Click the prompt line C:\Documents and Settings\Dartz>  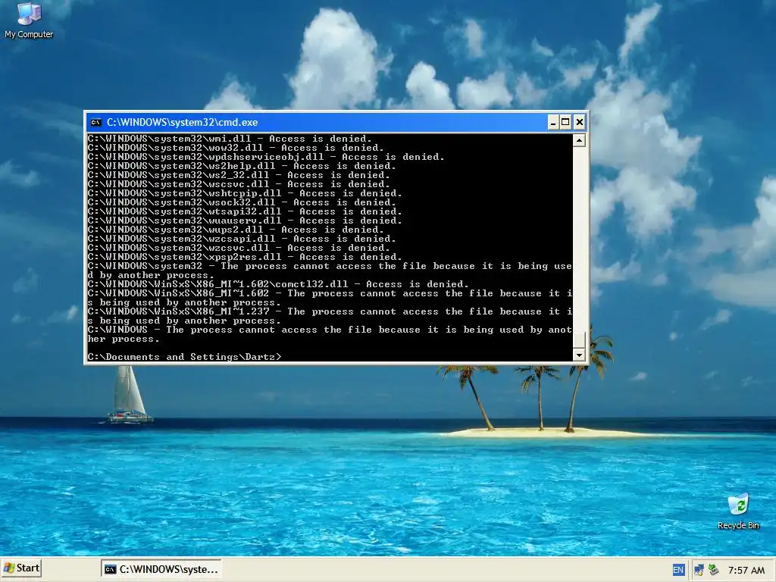[185, 357]
